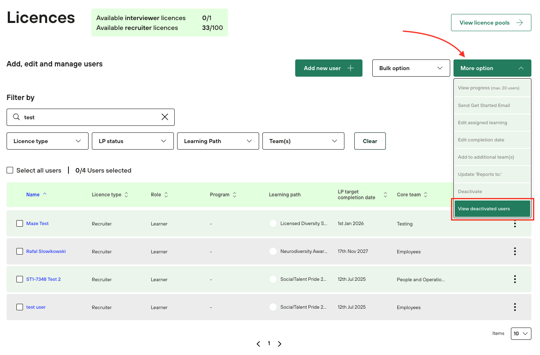Screen dimensions: 540x355
Task: Click the Add new user button
Action: (328, 68)
